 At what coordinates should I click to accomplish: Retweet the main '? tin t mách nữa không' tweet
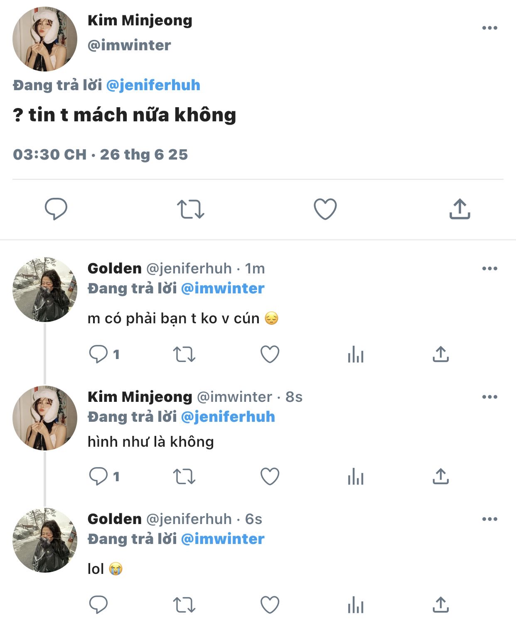(x=191, y=209)
